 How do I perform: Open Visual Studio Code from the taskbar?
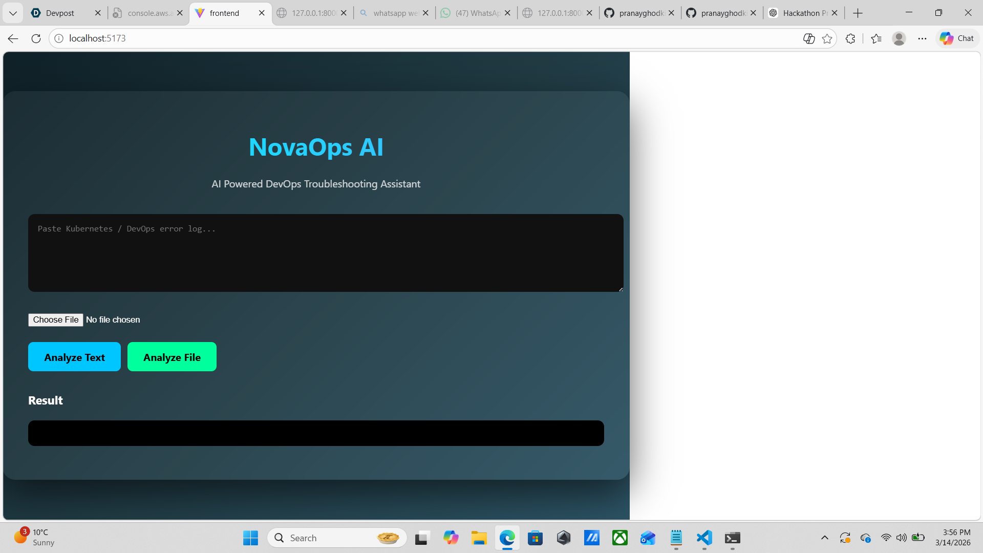[704, 538]
